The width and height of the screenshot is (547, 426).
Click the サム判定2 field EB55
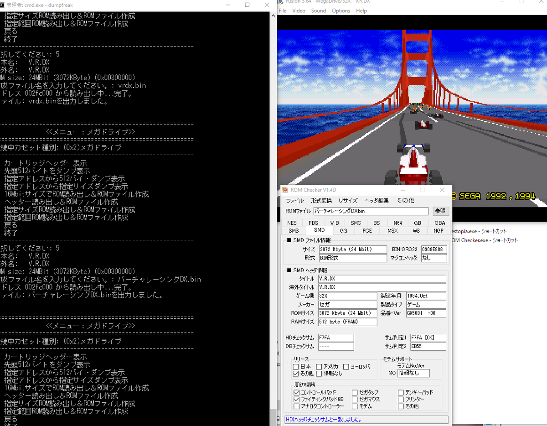(428, 347)
